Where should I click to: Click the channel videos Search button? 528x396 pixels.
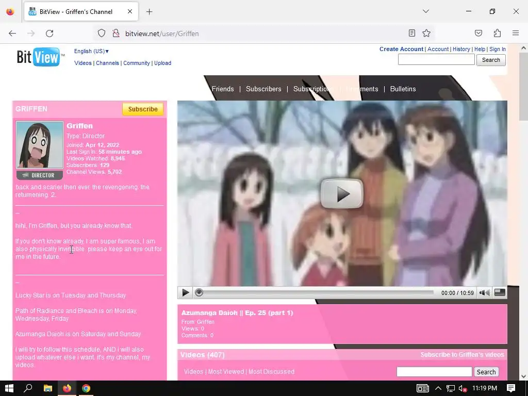(x=486, y=372)
